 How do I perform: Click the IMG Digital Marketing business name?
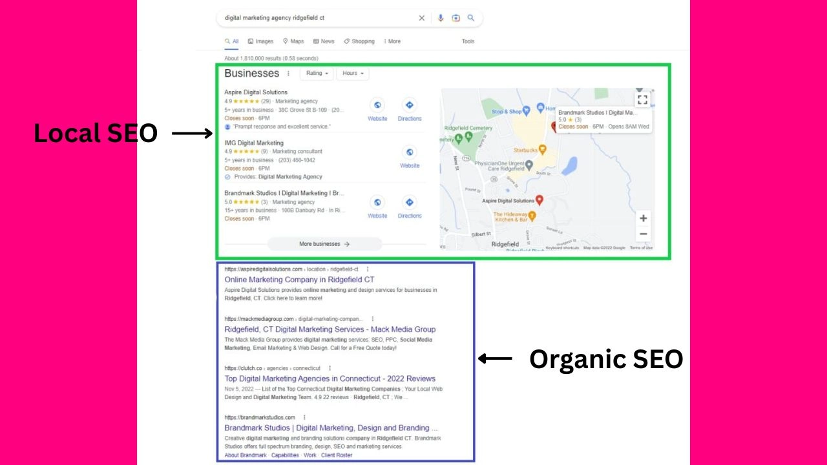[254, 143]
